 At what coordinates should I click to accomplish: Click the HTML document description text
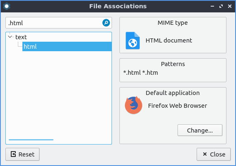click(x=169, y=40)
